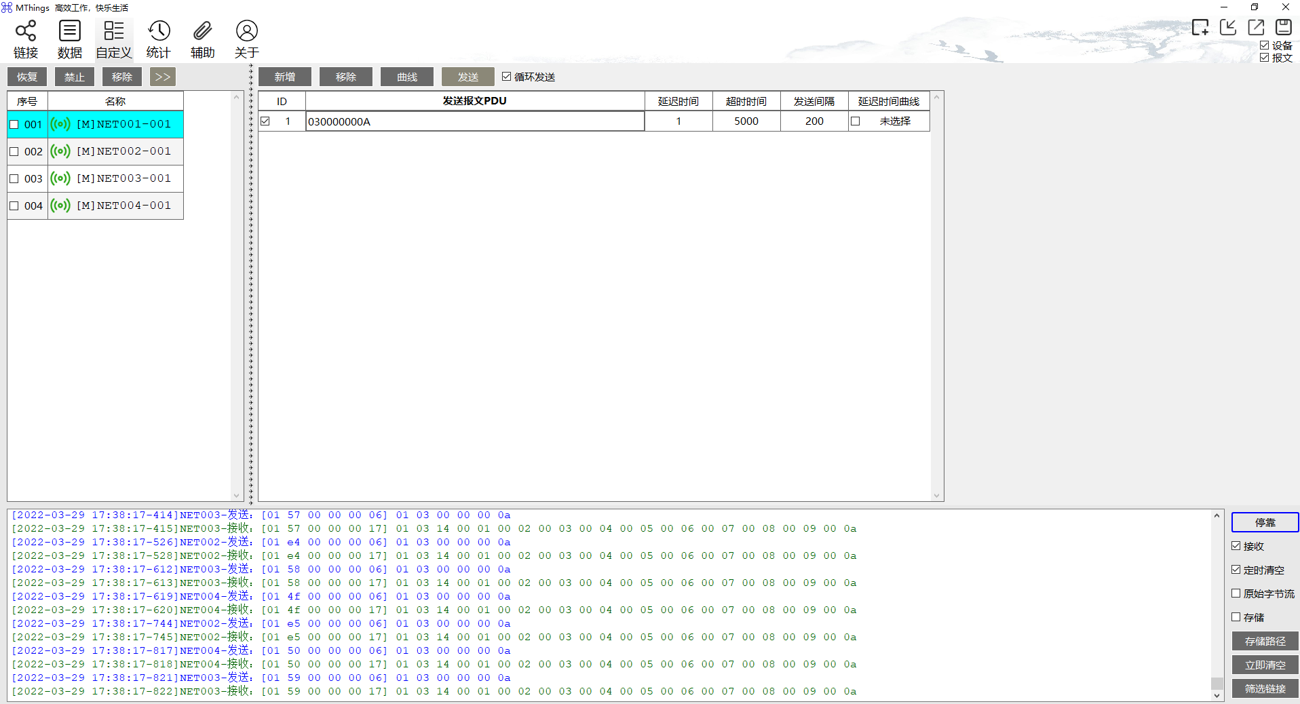This screenshot has height=704, width=1300.
Task: Click the 新增 add button
Action: click(285, 77)
